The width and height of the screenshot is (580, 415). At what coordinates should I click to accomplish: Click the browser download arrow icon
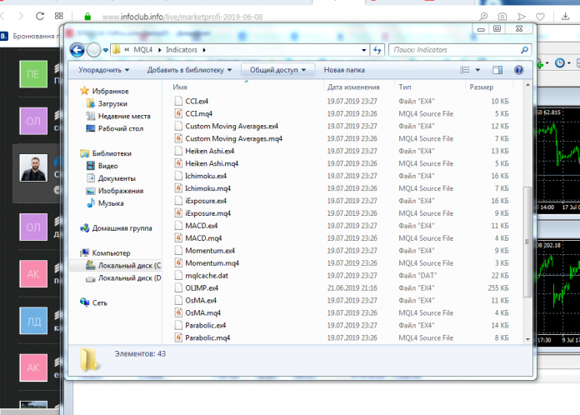point(565,17)
